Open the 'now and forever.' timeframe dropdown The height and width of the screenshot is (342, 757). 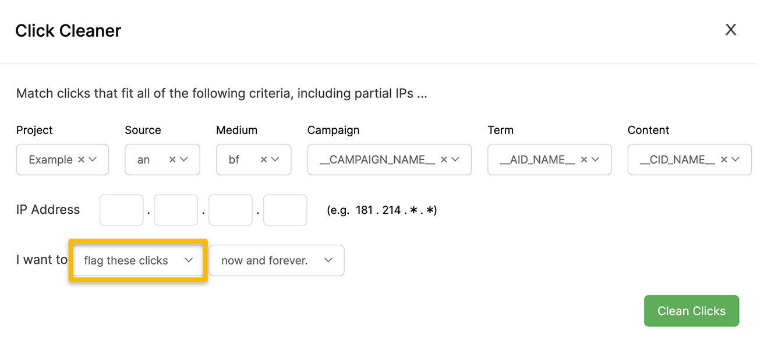[277, 260]
